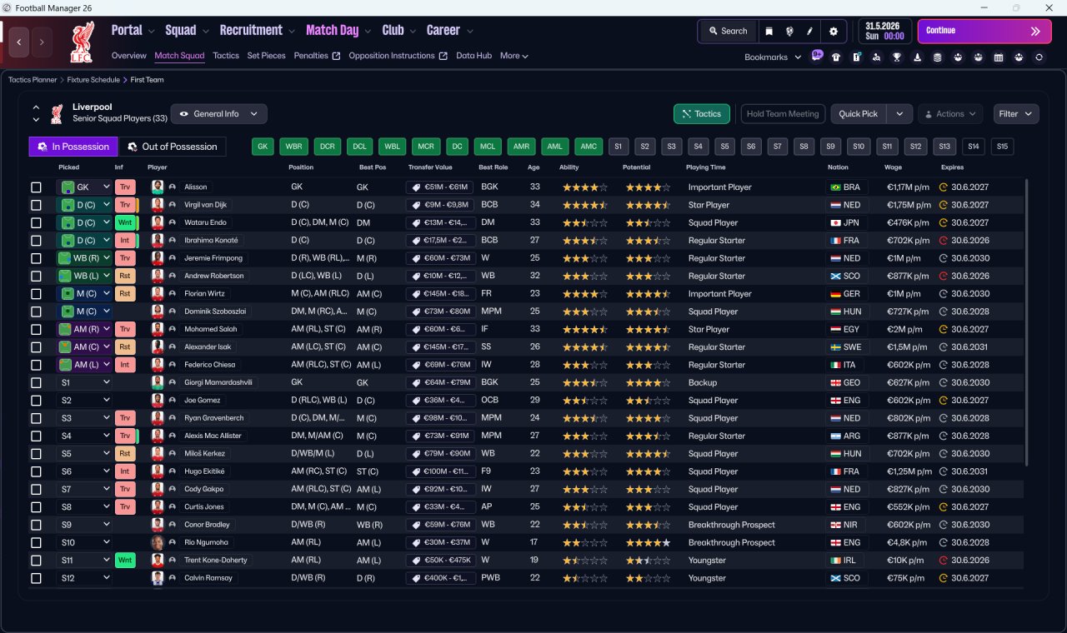Viewport: 1067px width, 633px height.
Task: Switch to the Out of Possession tab
Action: pos(173,147)
